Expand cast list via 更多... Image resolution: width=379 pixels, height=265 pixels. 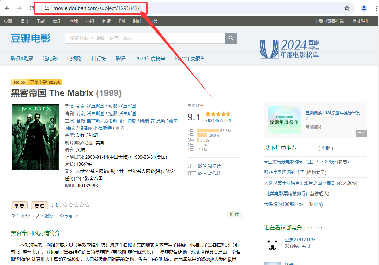(x=121, y=128)
